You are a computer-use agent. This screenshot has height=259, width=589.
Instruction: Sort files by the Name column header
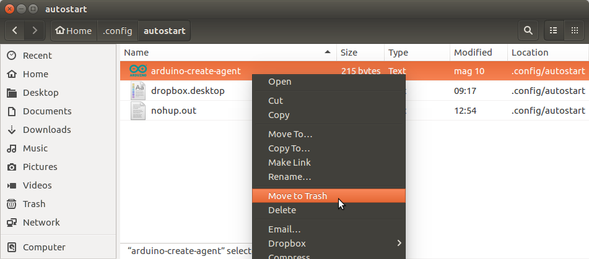click(x=229, y=53)
